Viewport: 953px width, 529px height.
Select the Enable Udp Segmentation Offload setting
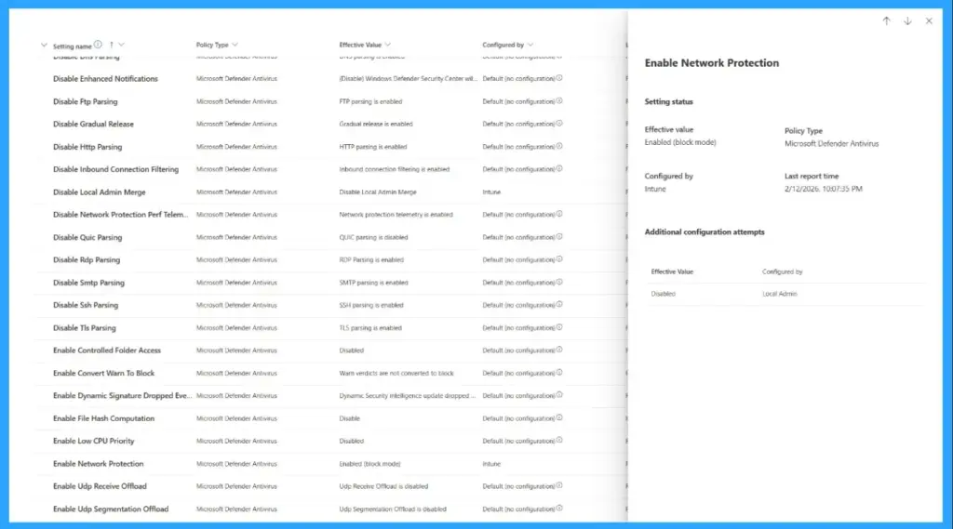(111, 509)
